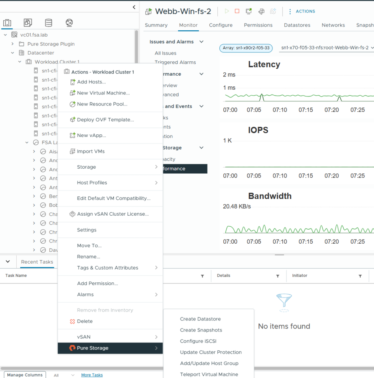This screenshot has width=374, height=378.
Task: Filter the Initiator column
Action: pos(360,276)
